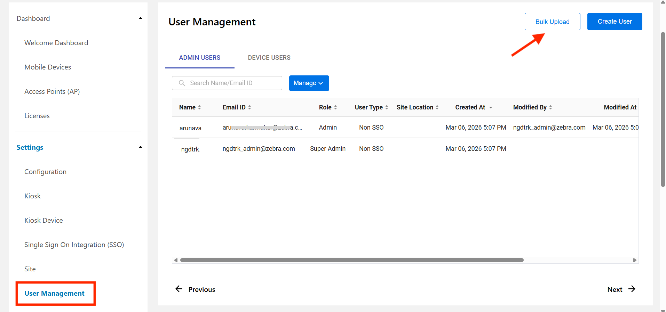Image resolution: width=666 pixels, height=312 pixels.
Task: Sort table by Name column
Action: click(199, 107)
